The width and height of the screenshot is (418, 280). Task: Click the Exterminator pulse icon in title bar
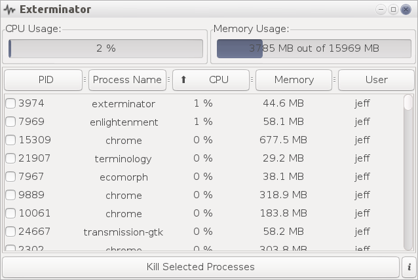tap(9, 10)
